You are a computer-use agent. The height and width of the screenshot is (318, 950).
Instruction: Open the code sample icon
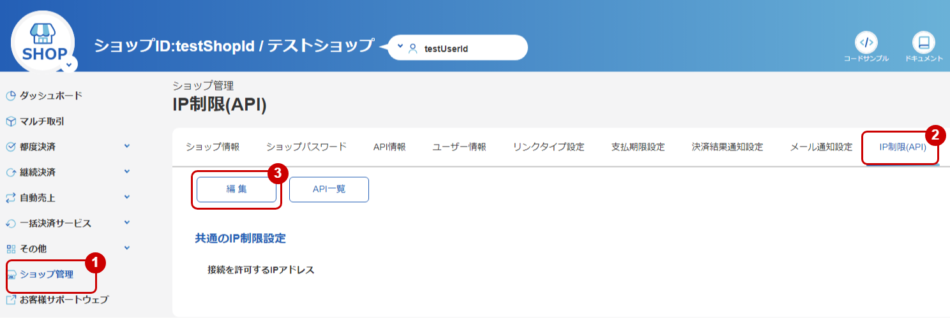(x=866, y=43)
